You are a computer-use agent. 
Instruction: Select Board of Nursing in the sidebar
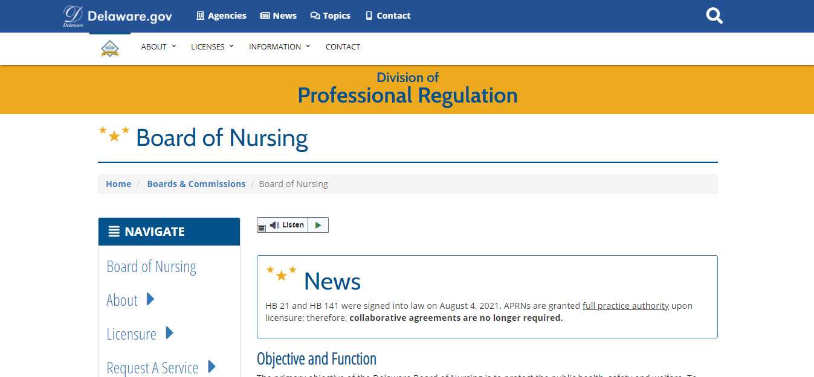(151, 266)
